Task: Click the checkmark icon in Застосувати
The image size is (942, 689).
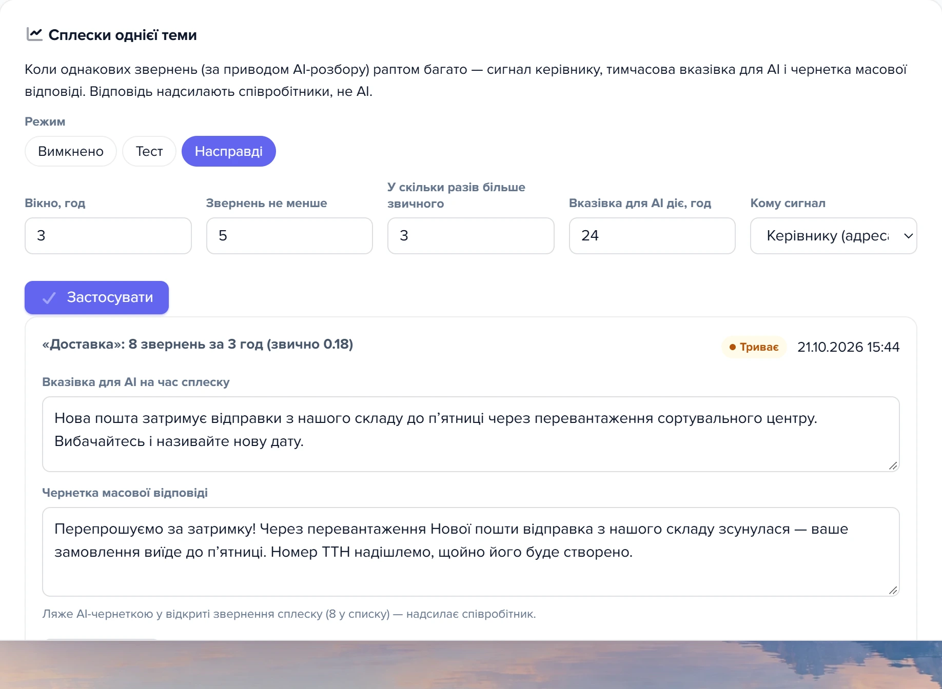Action: coord(49,298)
